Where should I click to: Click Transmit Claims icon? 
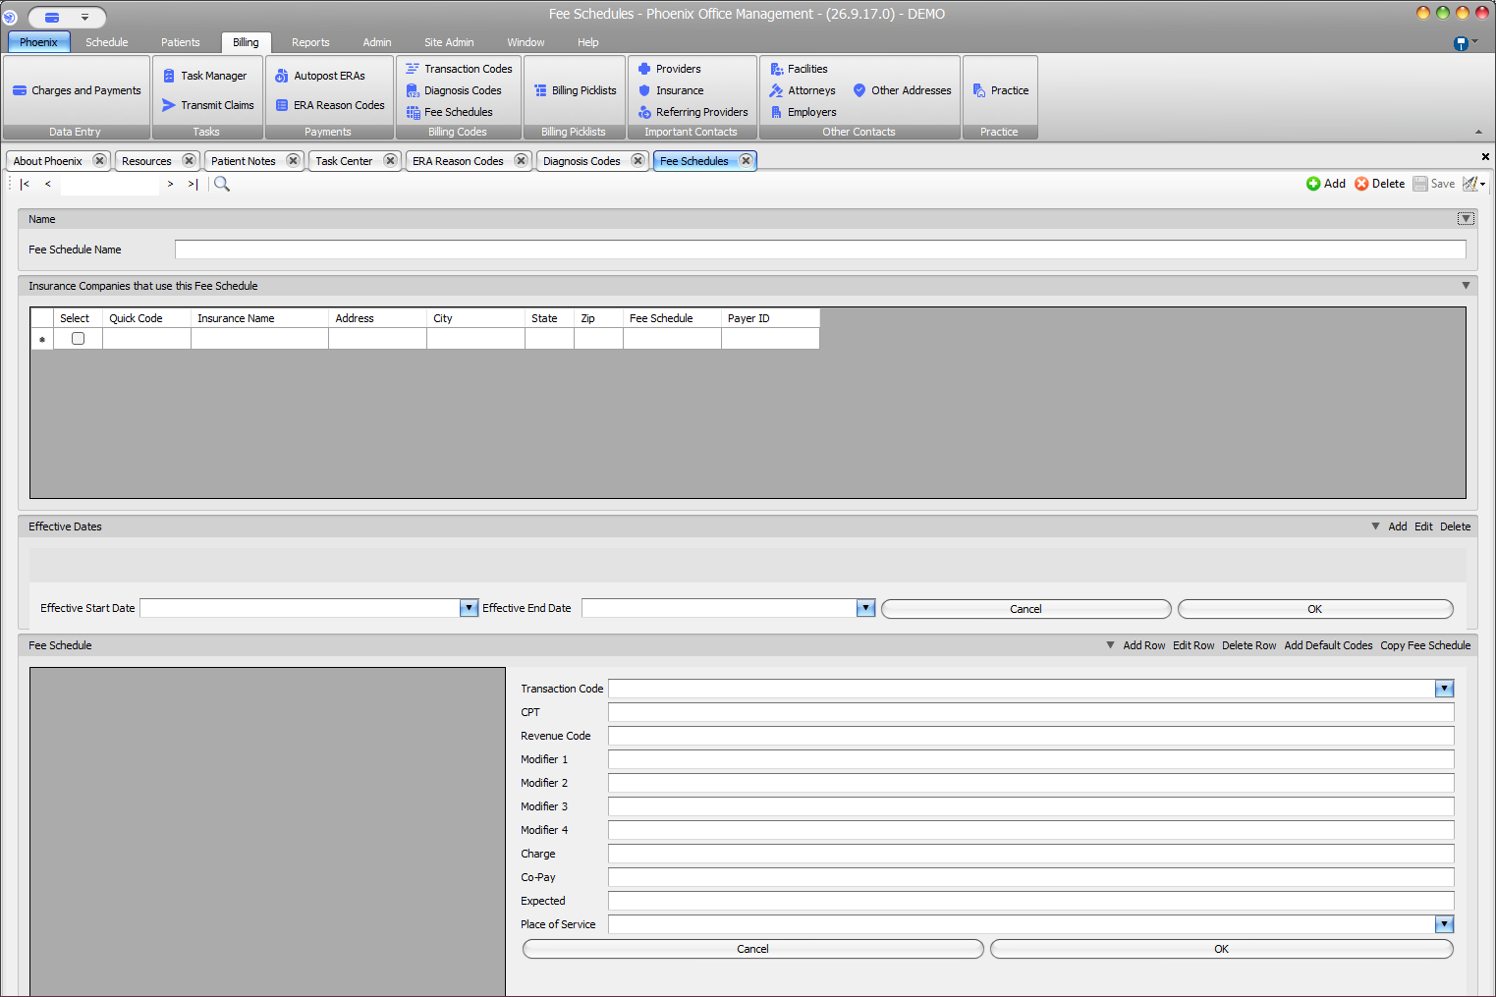(169, 105)
